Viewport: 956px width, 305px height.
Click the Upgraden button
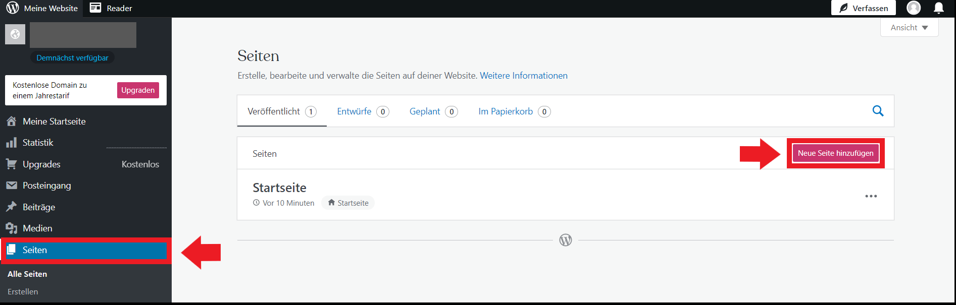point(138,90)
